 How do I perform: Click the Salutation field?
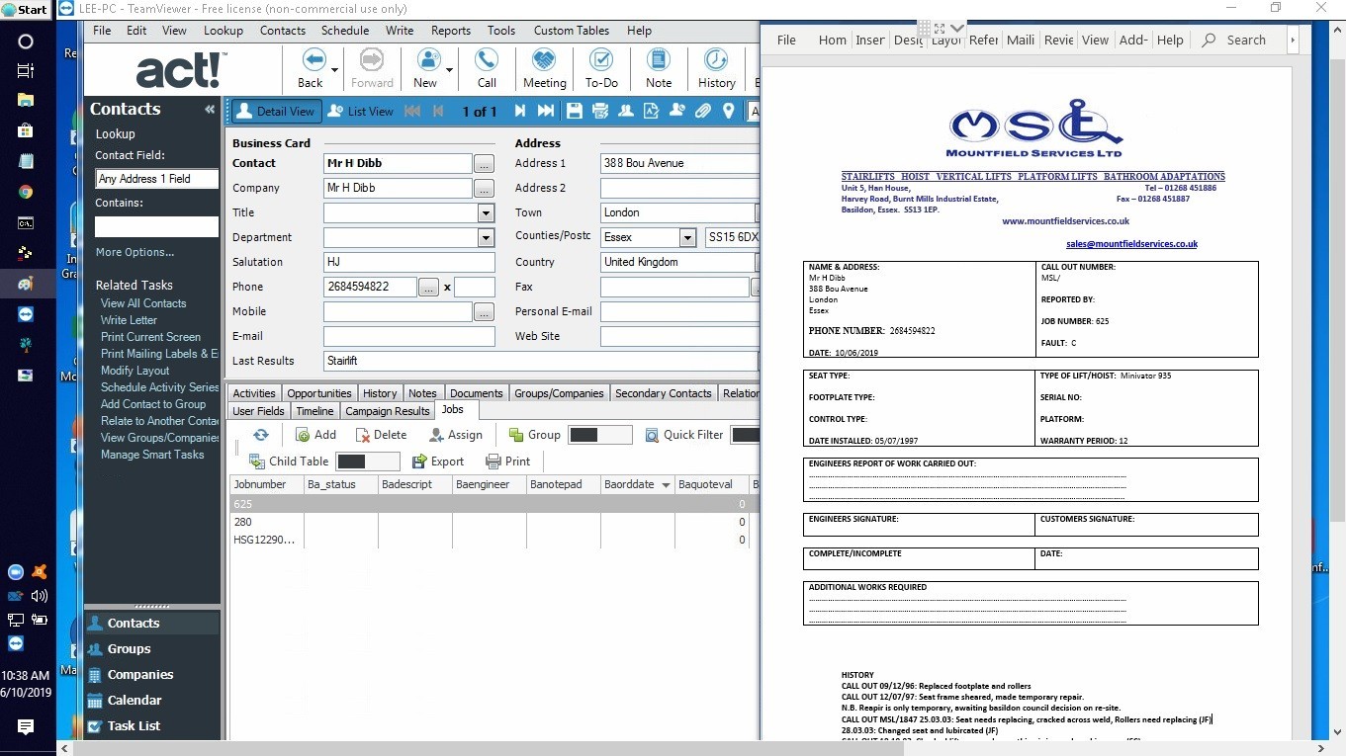409,262
